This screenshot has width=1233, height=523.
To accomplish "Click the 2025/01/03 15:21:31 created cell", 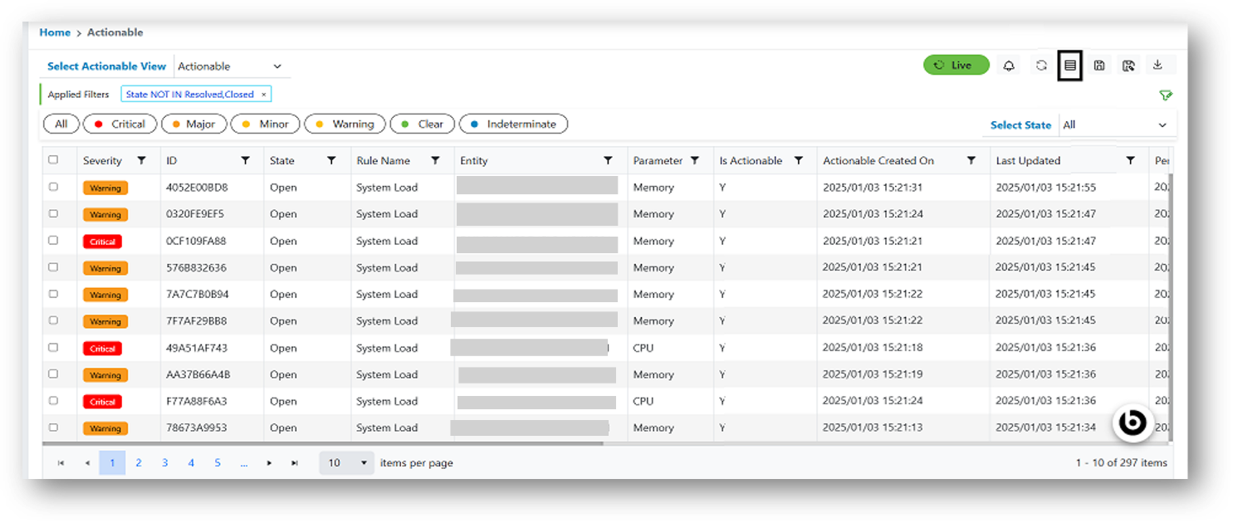I will (873, 188).
